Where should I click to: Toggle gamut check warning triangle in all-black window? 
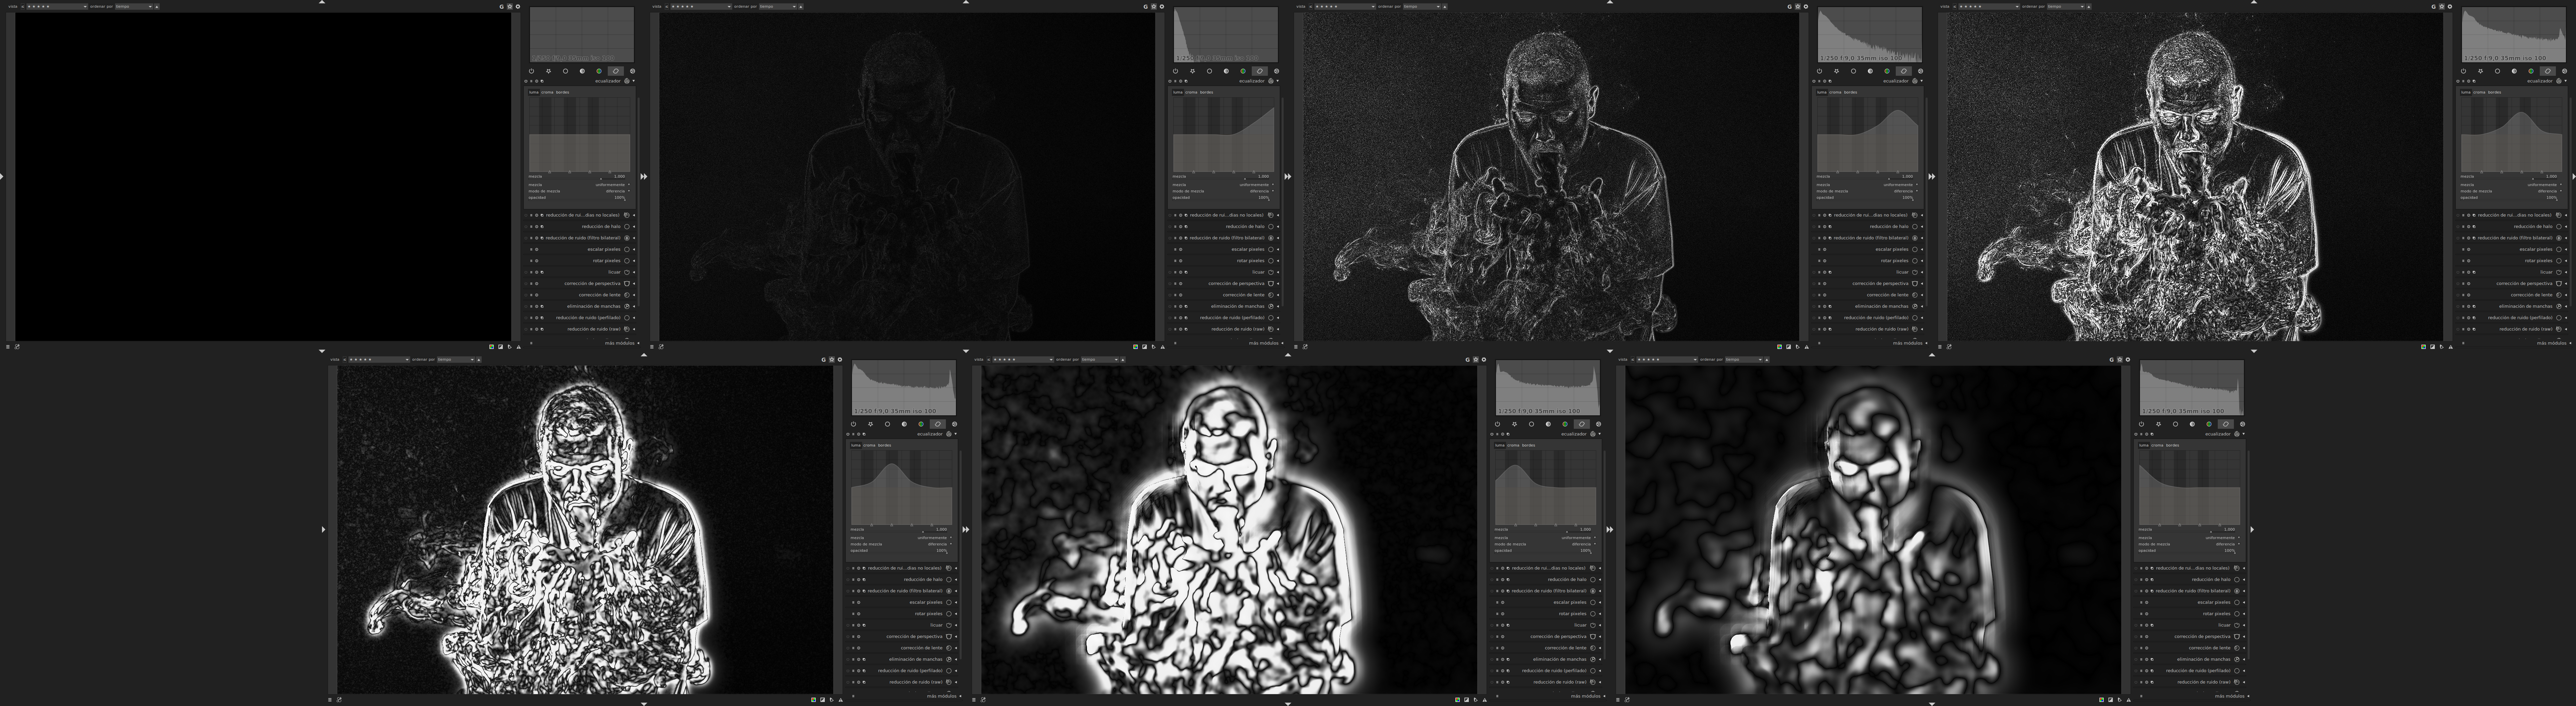coord(519,347)
